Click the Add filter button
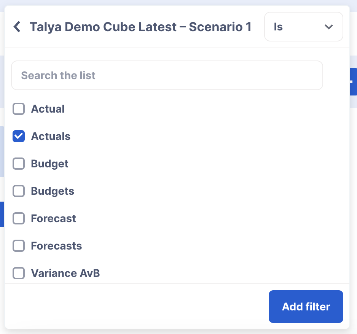 pyautogui.click(x=306, y=307)
